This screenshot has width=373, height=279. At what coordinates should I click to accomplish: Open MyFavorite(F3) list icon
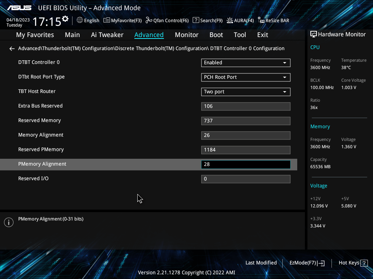(107, 20)
